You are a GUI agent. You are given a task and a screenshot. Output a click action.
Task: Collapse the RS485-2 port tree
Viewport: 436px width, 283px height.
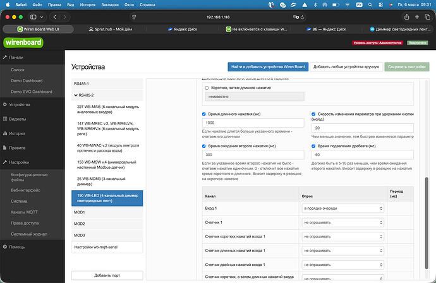click(x=76, y=95)
